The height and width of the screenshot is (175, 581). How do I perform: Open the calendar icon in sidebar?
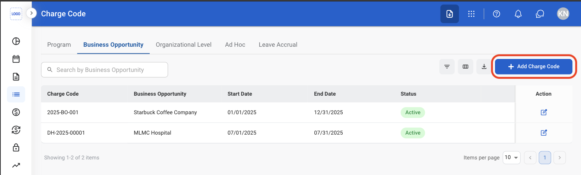coord(16,59)
